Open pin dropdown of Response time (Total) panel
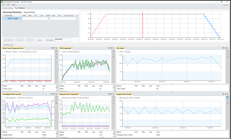Image resolution: width=231 pixels, height=139 pixels. click(226, 94)
